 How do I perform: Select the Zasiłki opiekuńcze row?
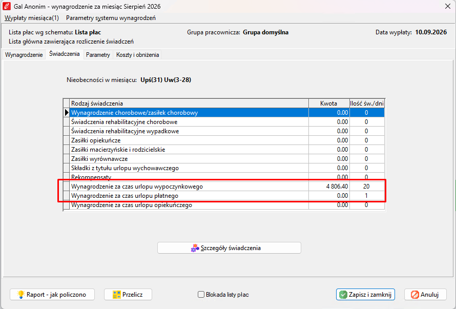[x=224, y=140]
